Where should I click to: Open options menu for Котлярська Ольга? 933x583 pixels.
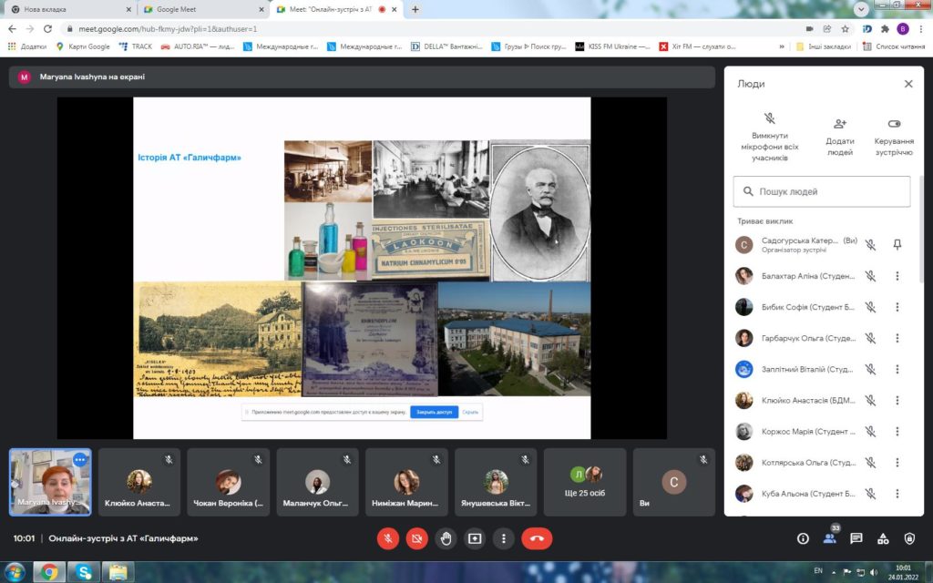click(897, 462)
